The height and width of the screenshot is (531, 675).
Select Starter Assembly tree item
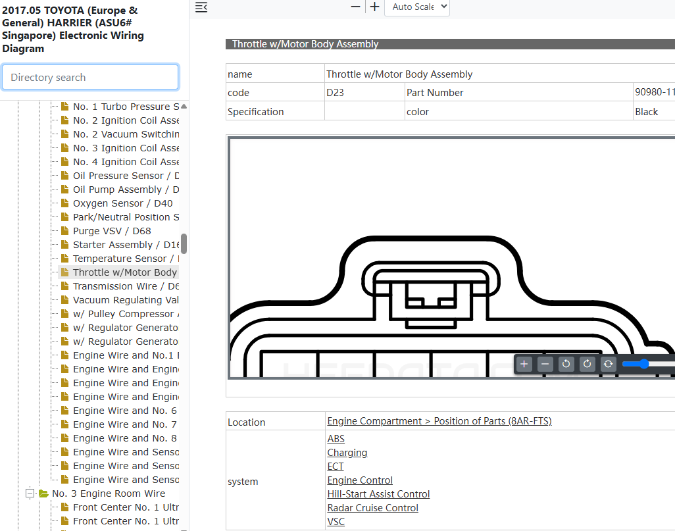click(126, 244)
